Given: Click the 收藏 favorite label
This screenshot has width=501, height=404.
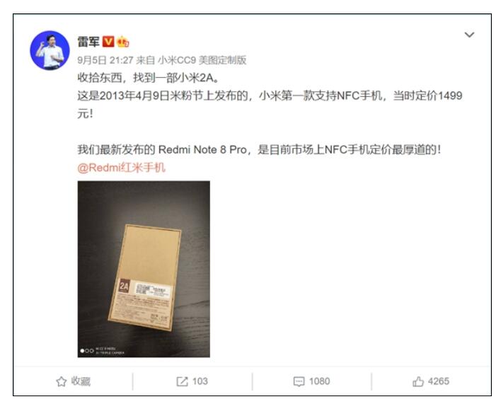Looking at the screenshot, I should [x=81, y=381].
